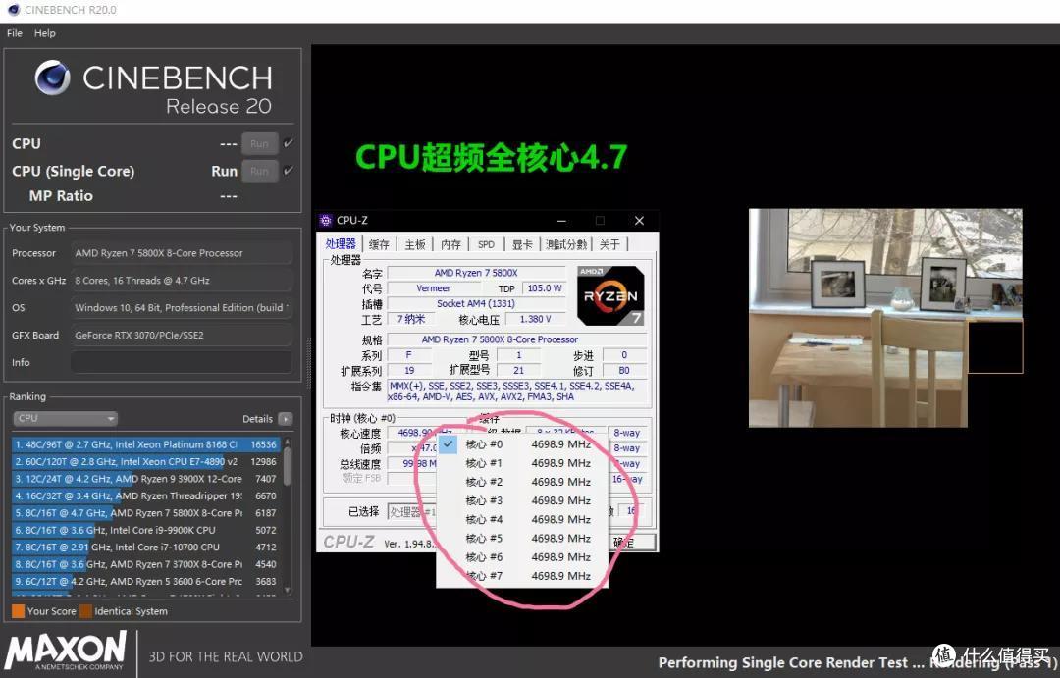1060x678 pixels.
Task: Click the MAXON logo
Action: point(66,651)
